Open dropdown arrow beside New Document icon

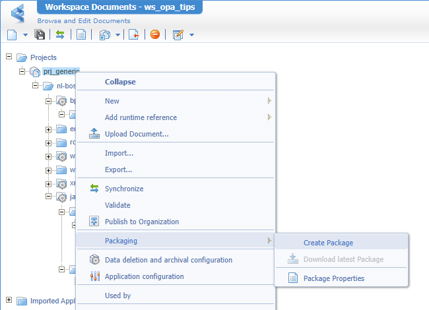25,34
